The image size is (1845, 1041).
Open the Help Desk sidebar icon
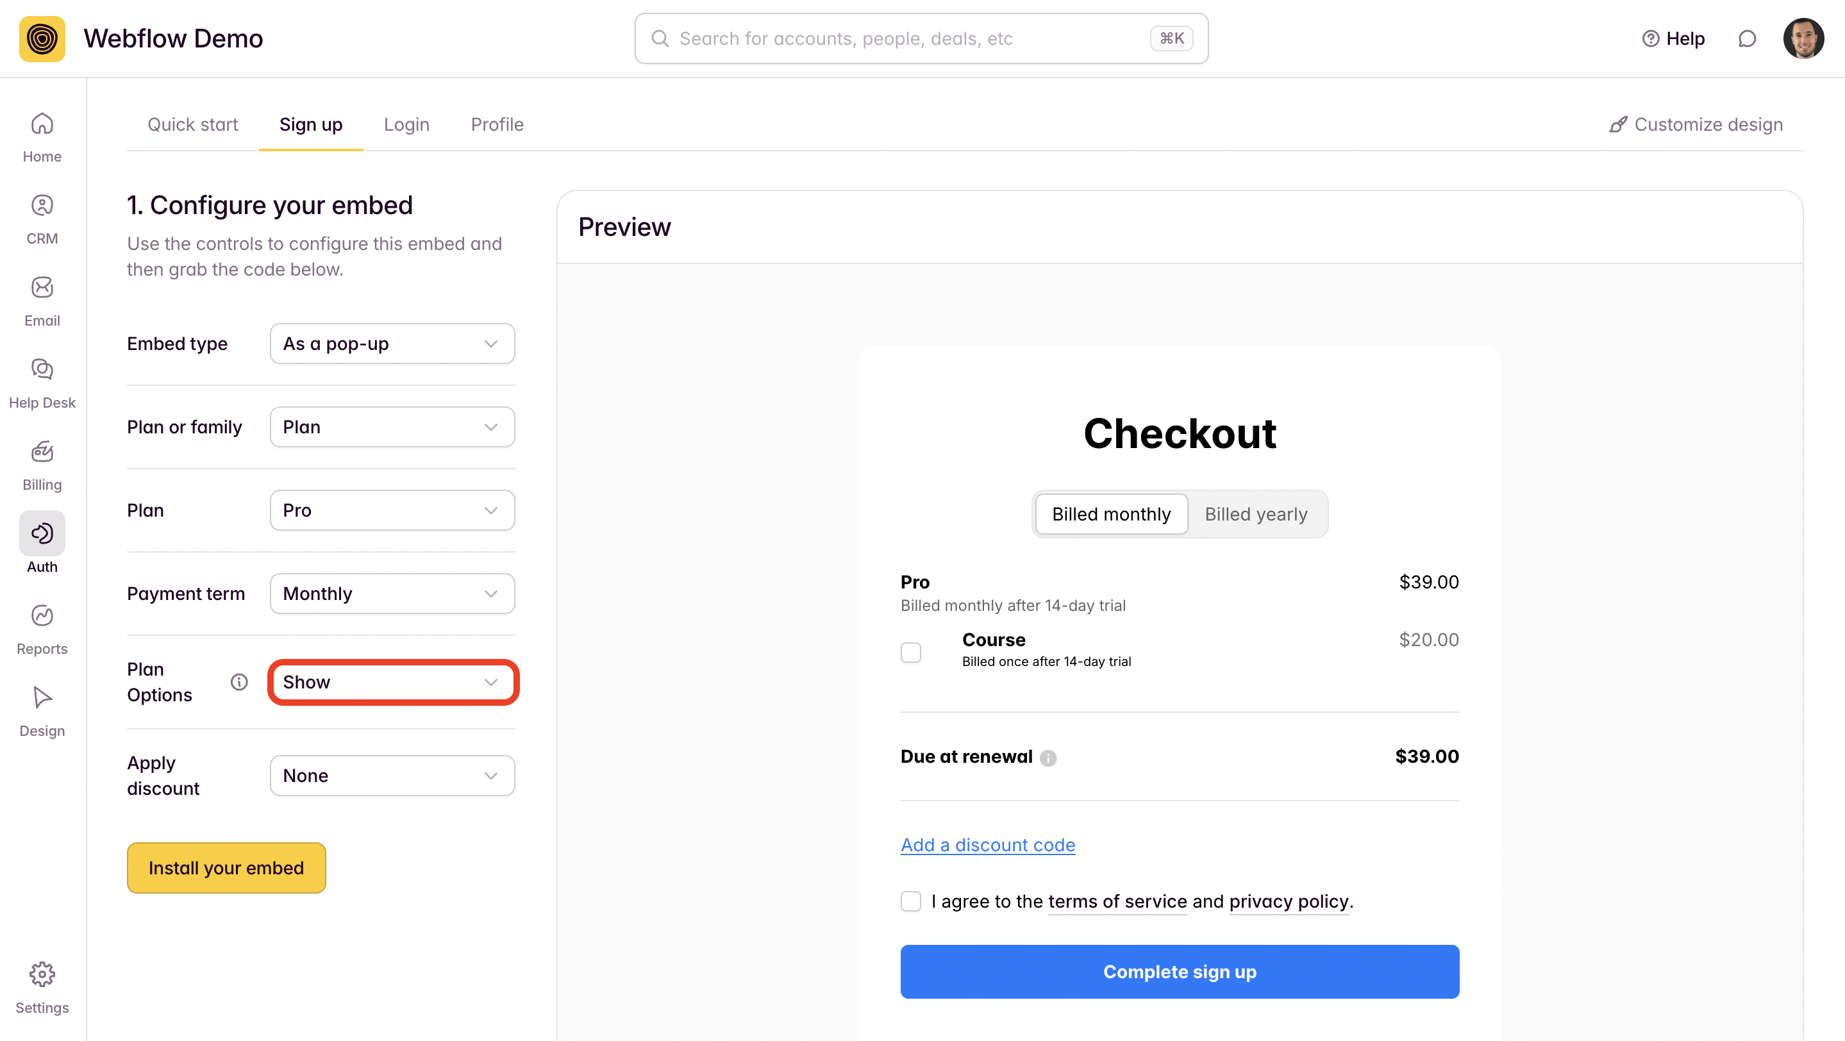pyautogui.click(x=42, y=384)
